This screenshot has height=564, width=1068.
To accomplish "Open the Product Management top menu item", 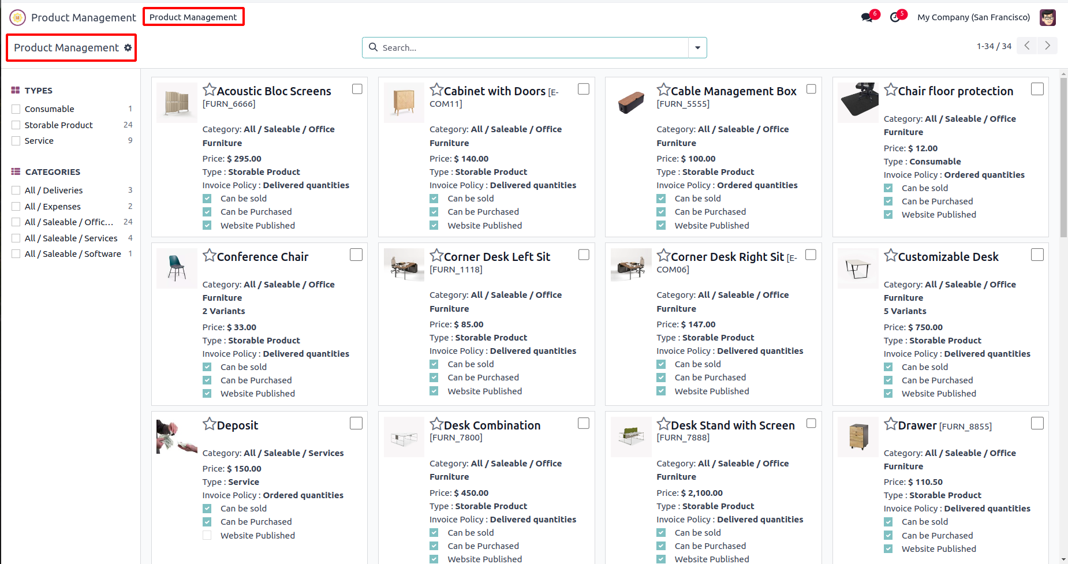I will tap(193, 17).
